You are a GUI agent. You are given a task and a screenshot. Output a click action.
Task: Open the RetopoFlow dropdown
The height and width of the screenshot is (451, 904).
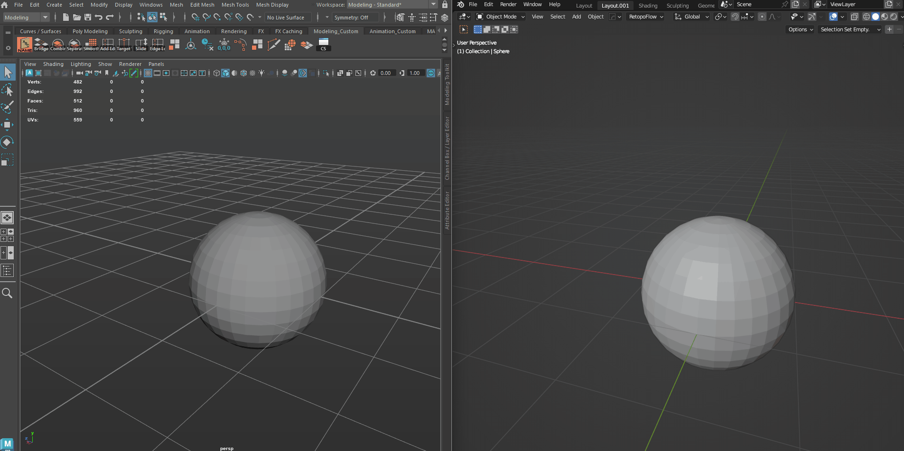tap(645, 17)
